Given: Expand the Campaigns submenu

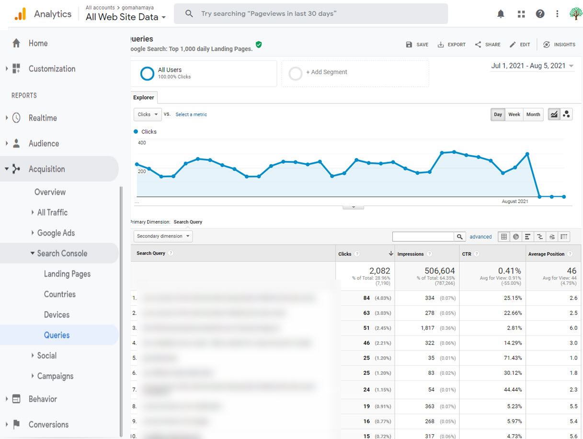Looking at the screenshot, I should [33, 376].
